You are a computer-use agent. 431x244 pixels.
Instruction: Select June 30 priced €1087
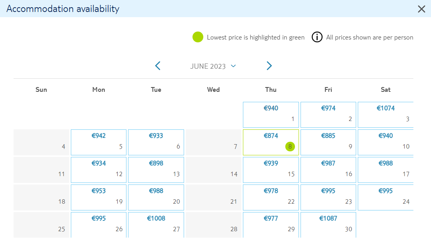pyautogui.click(x=328, y=225)
